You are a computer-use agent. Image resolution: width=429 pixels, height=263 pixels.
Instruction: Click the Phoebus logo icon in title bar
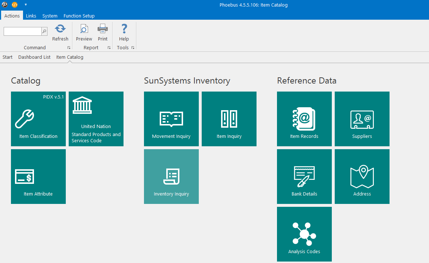(5, 5)
